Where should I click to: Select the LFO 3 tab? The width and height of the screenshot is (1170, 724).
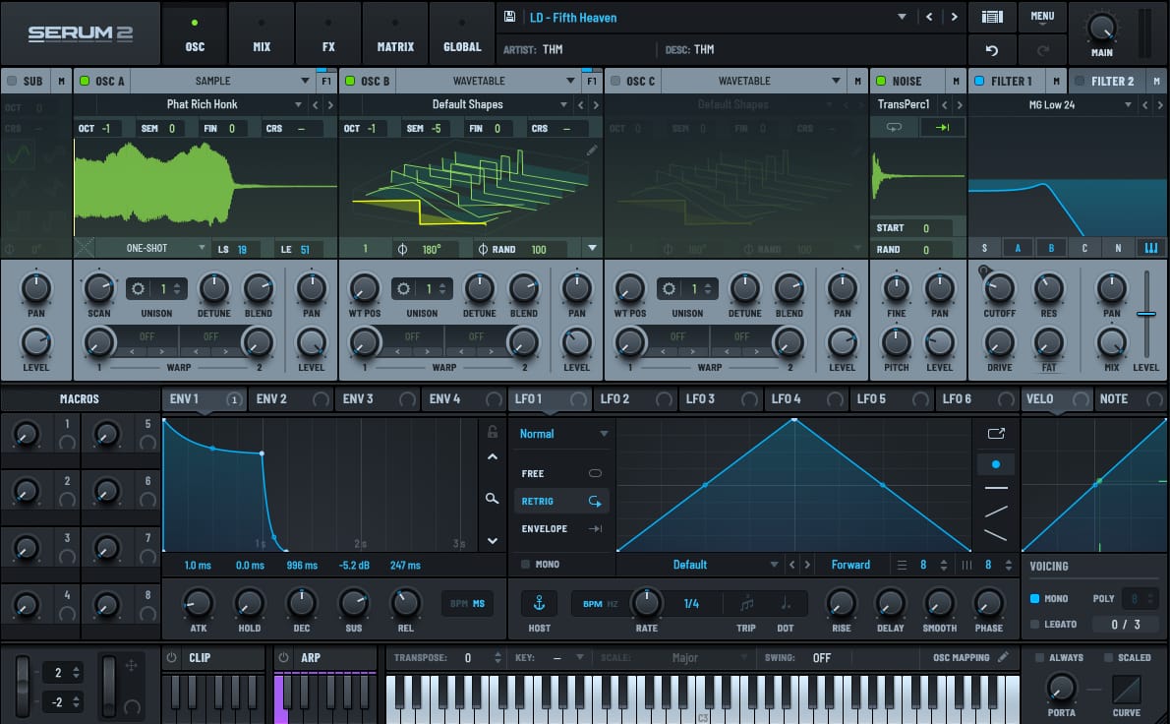[721, 399]
